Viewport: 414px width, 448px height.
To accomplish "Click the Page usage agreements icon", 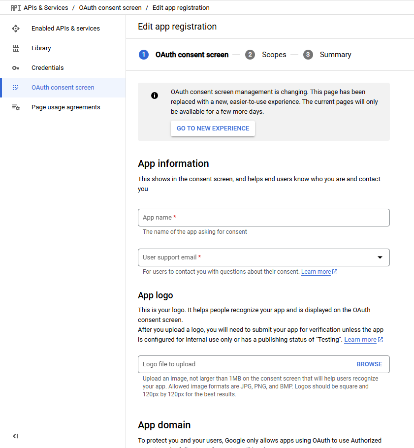I will (16, 107).
